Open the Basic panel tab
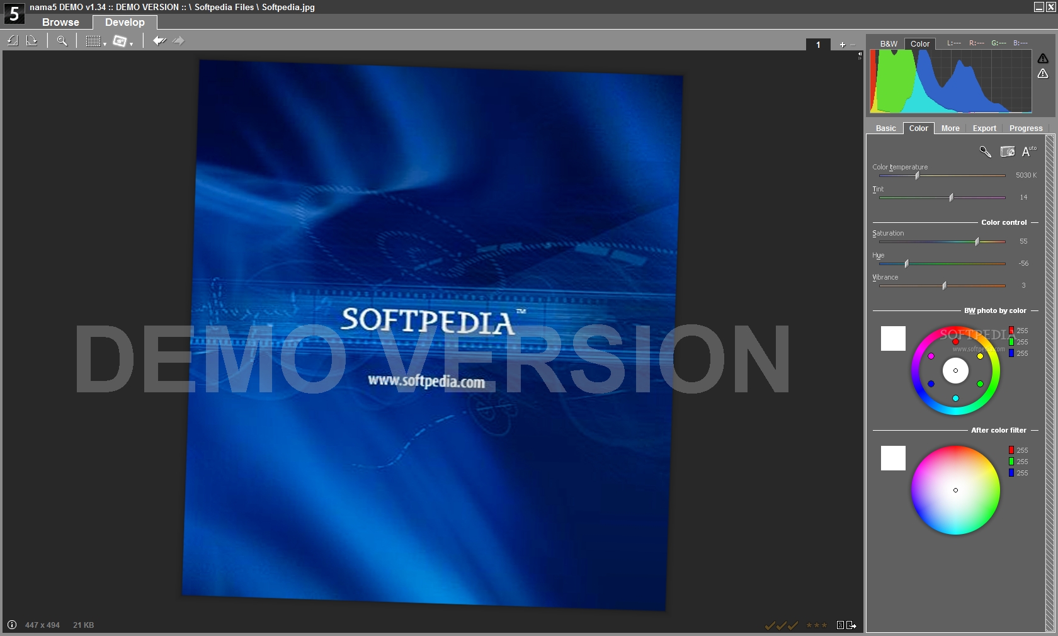Viewport: 1058px width, 636px height. point(885,128)
